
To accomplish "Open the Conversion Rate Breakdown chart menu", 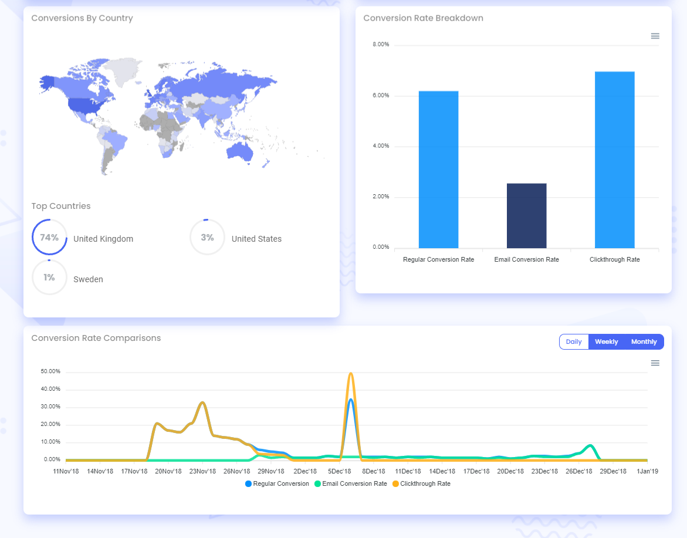I will 655,36.
